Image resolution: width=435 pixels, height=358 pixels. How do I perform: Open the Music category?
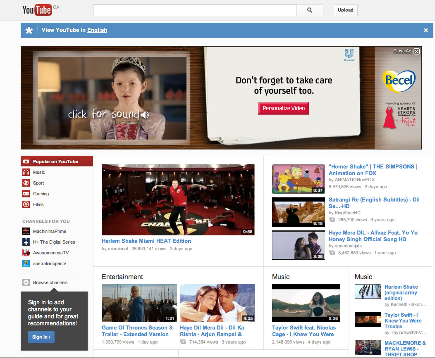coord(39,172)
